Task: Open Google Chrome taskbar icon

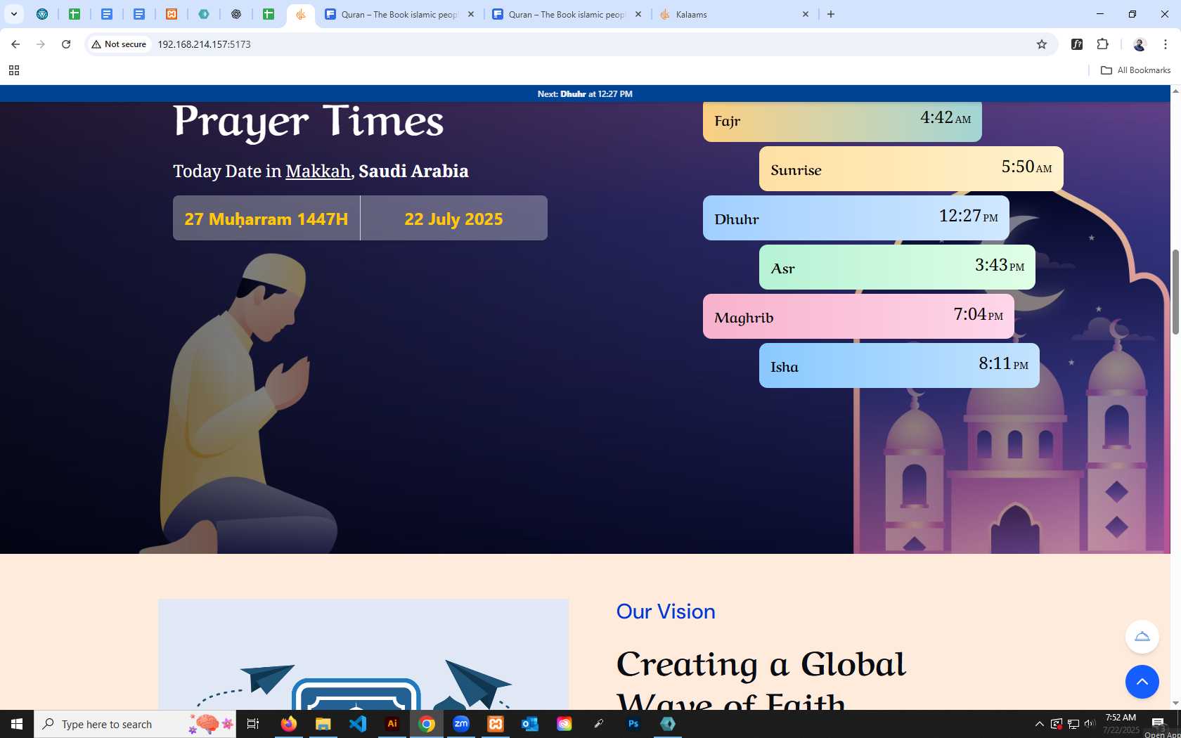Action: [x=427, y=724]
